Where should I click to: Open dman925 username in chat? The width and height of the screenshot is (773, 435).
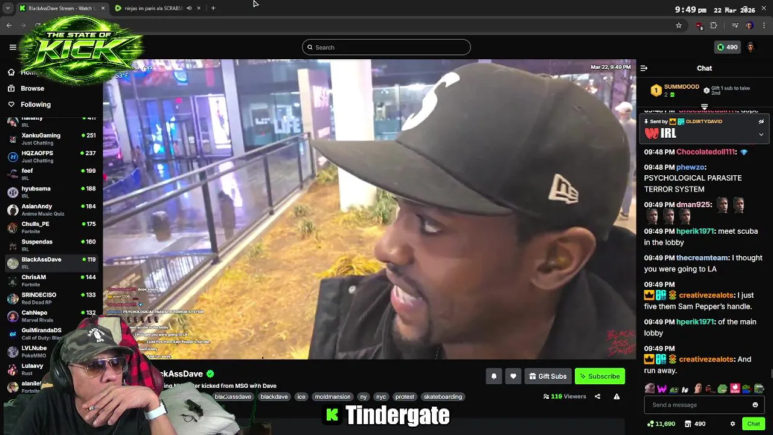coord(693,205)
